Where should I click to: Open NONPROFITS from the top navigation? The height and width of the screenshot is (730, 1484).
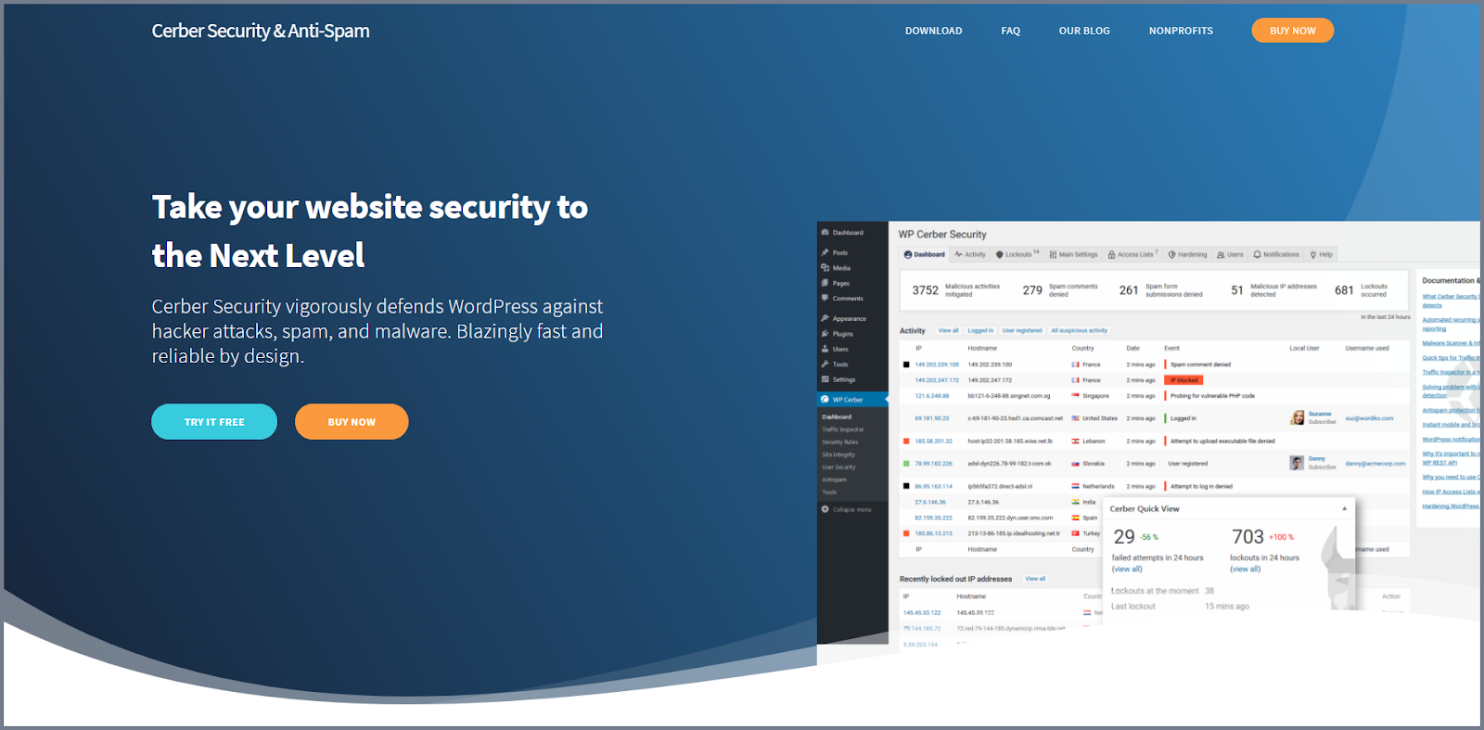1181,31
